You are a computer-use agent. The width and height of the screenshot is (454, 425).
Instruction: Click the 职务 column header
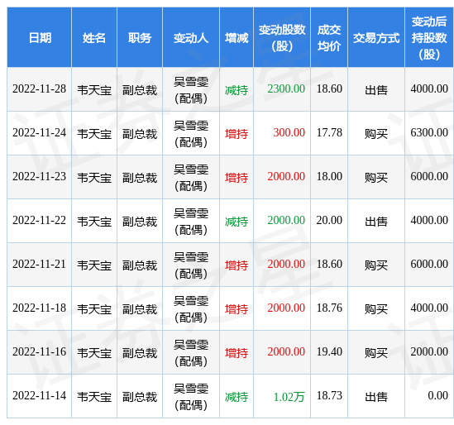[x=140, y=38]
